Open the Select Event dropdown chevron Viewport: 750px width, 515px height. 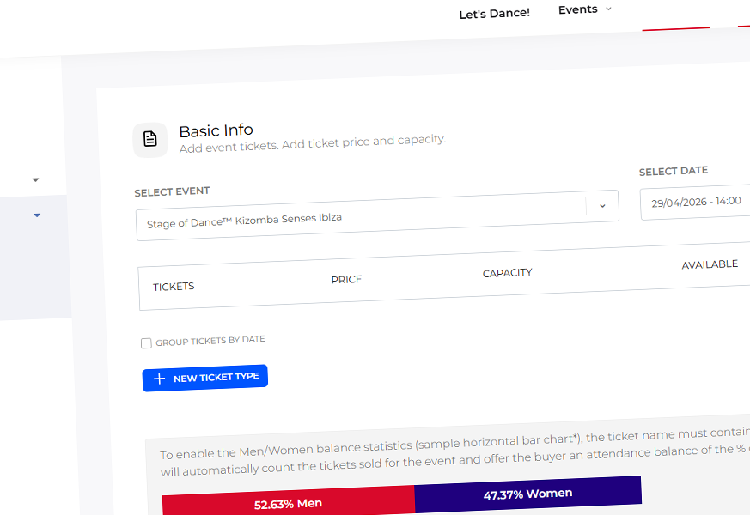click(602, 206)
